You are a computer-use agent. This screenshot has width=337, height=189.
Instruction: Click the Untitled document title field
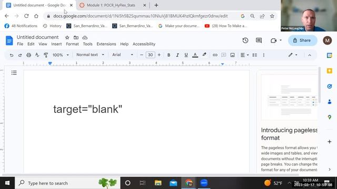click(37, 37)
